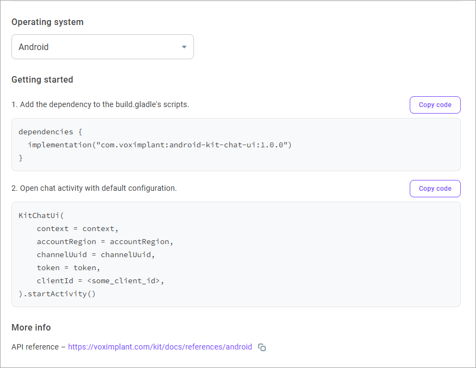Copy code for the build.gradle dependency step
The image size is (476, 368).
coord(435,105)
